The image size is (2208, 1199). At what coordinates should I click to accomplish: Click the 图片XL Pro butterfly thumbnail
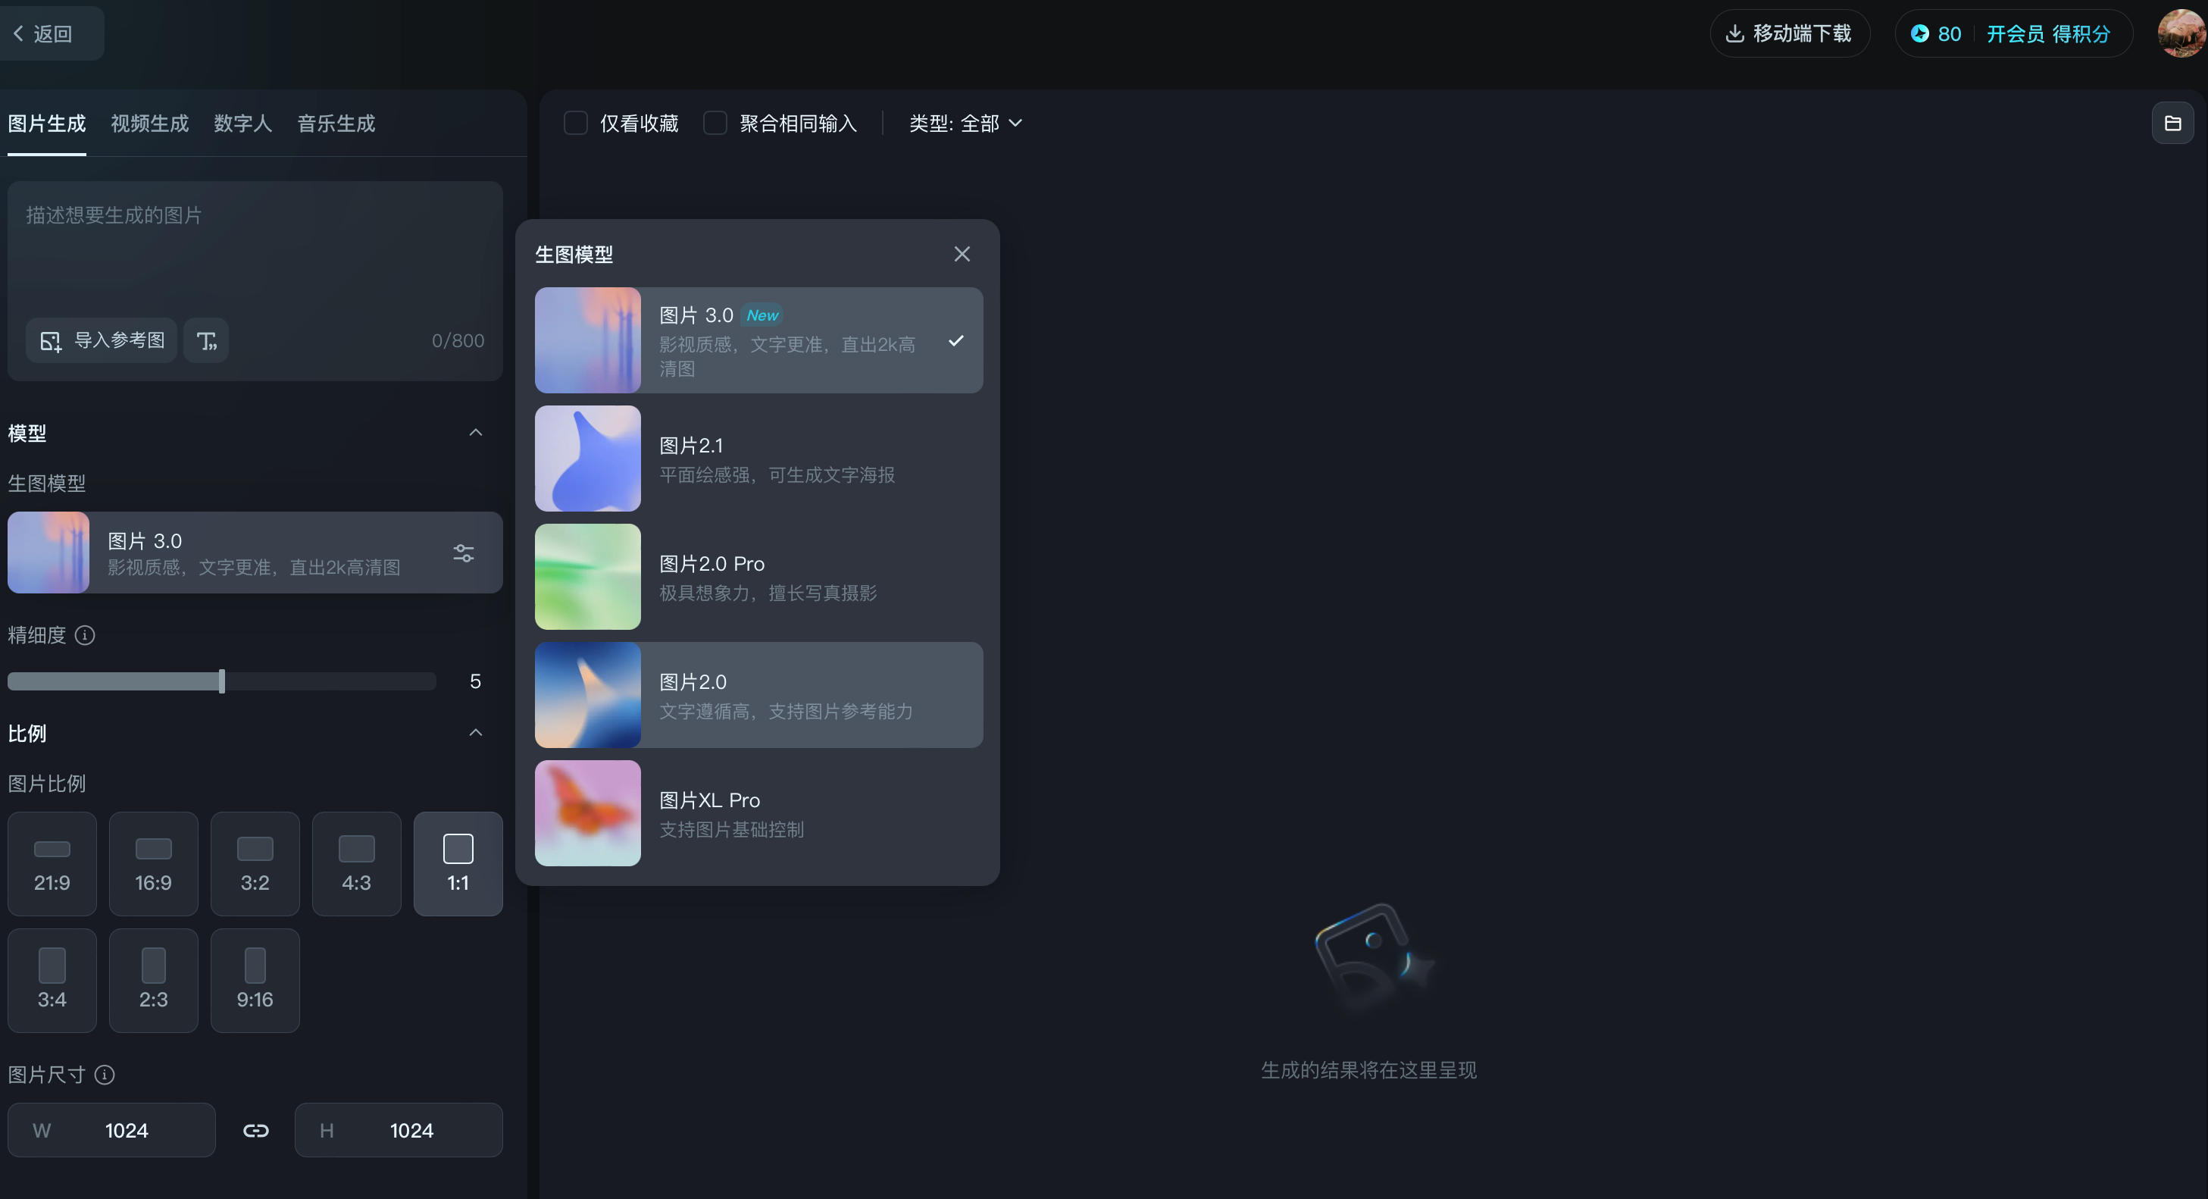pyautogui.click(x=588, y=813)
